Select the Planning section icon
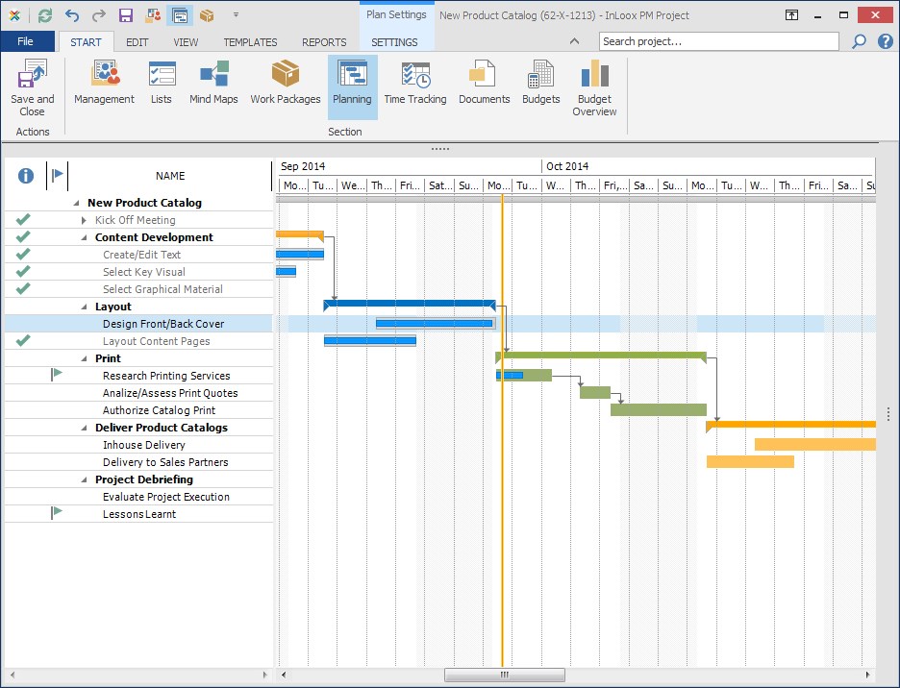900x688 pixels. coord(352,75)
